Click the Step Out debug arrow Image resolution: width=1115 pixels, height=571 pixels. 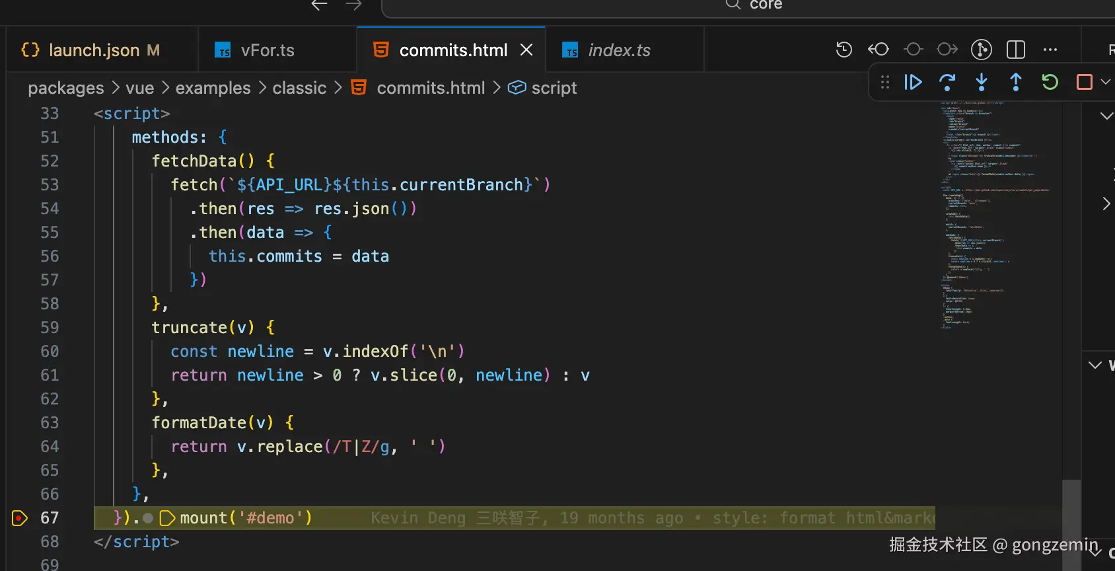point(1016,83)
